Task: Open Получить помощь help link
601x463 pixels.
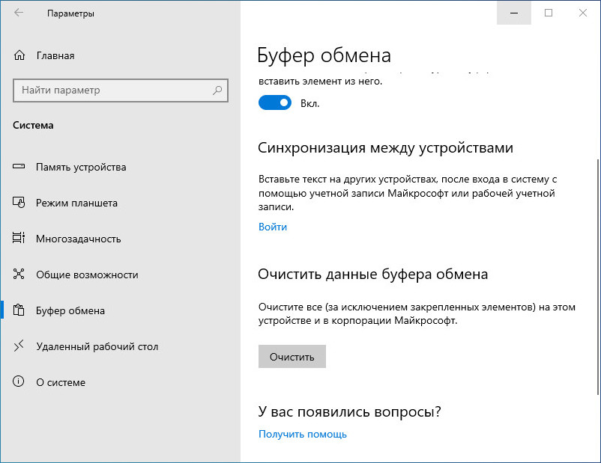Action: 303,435
